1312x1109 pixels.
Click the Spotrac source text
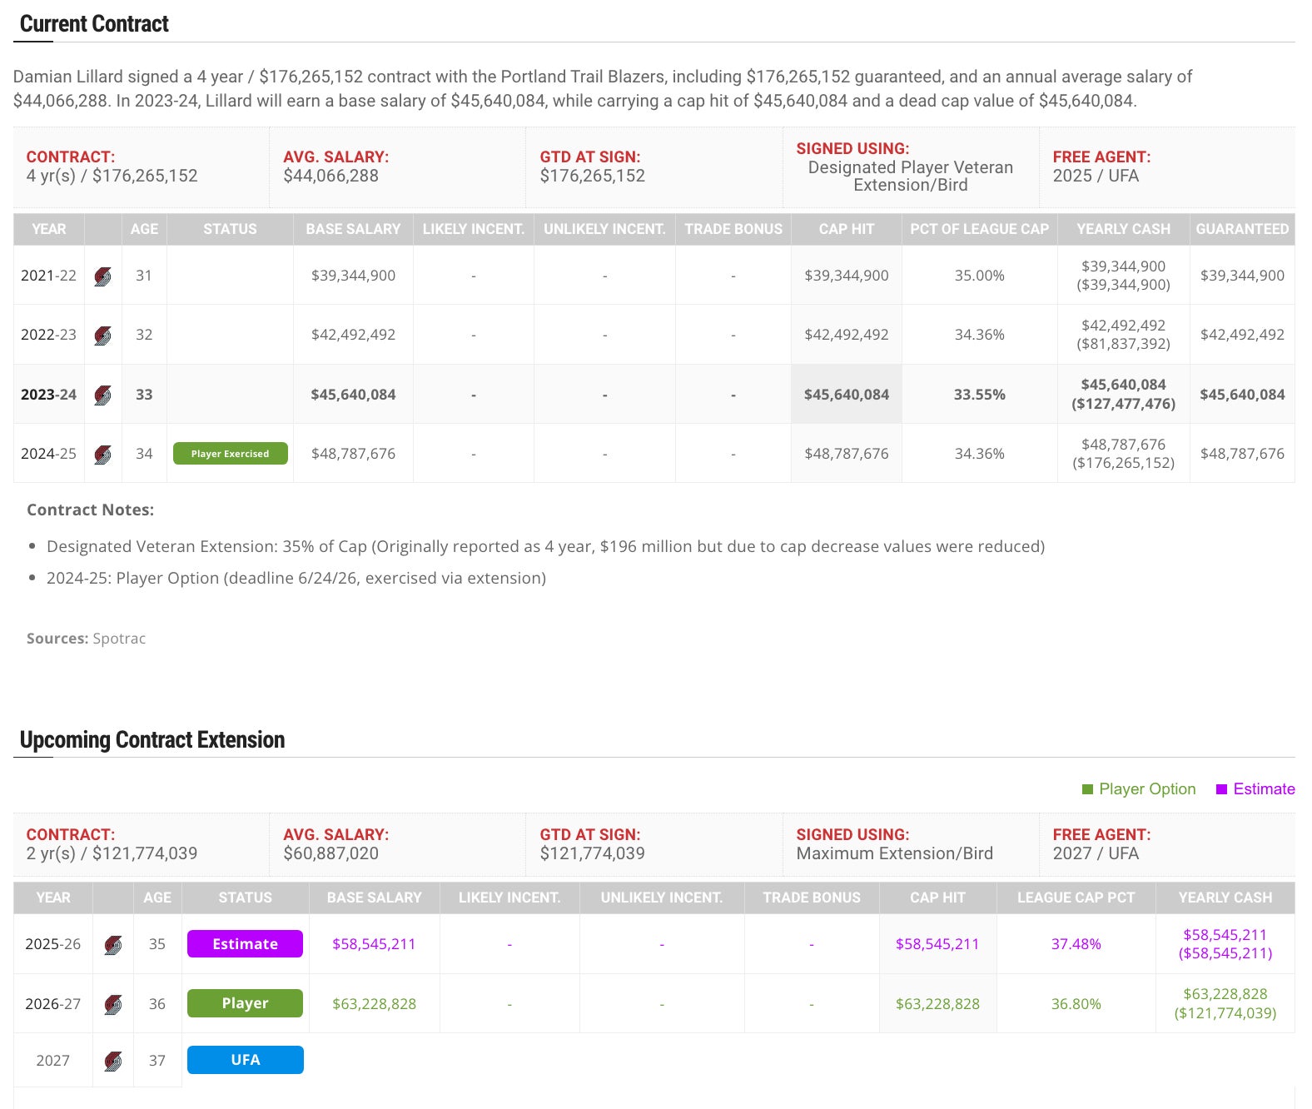119,639
